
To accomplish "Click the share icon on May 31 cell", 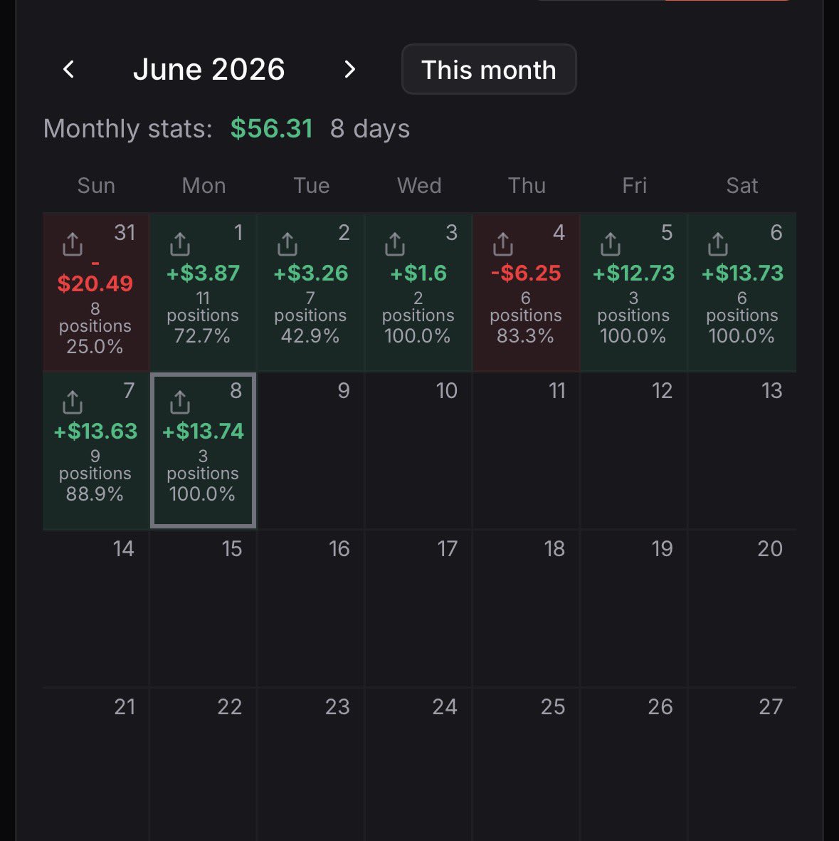I will tap(73, 244).
